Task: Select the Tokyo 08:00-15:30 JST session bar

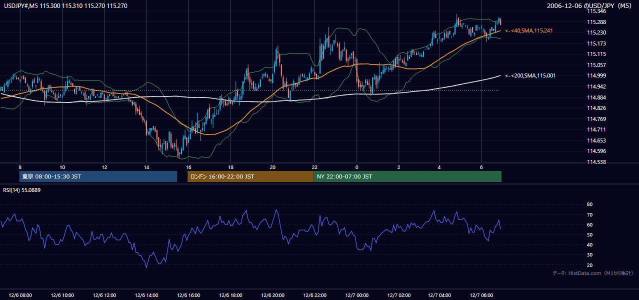Action: (x=98, y=176)
